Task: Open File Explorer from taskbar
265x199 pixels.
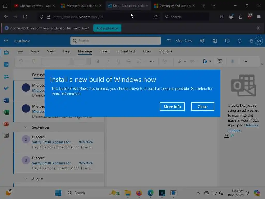Action: point(128,193)
